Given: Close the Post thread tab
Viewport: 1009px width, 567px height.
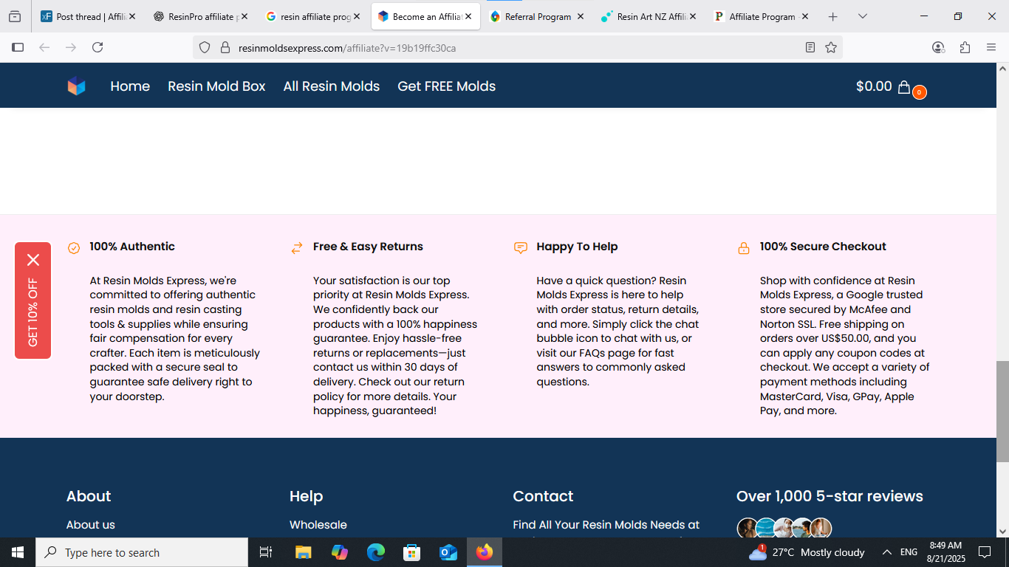Looking at the screenshot, I should click(132, 16).
